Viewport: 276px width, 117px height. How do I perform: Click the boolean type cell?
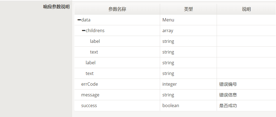(188, 106)
